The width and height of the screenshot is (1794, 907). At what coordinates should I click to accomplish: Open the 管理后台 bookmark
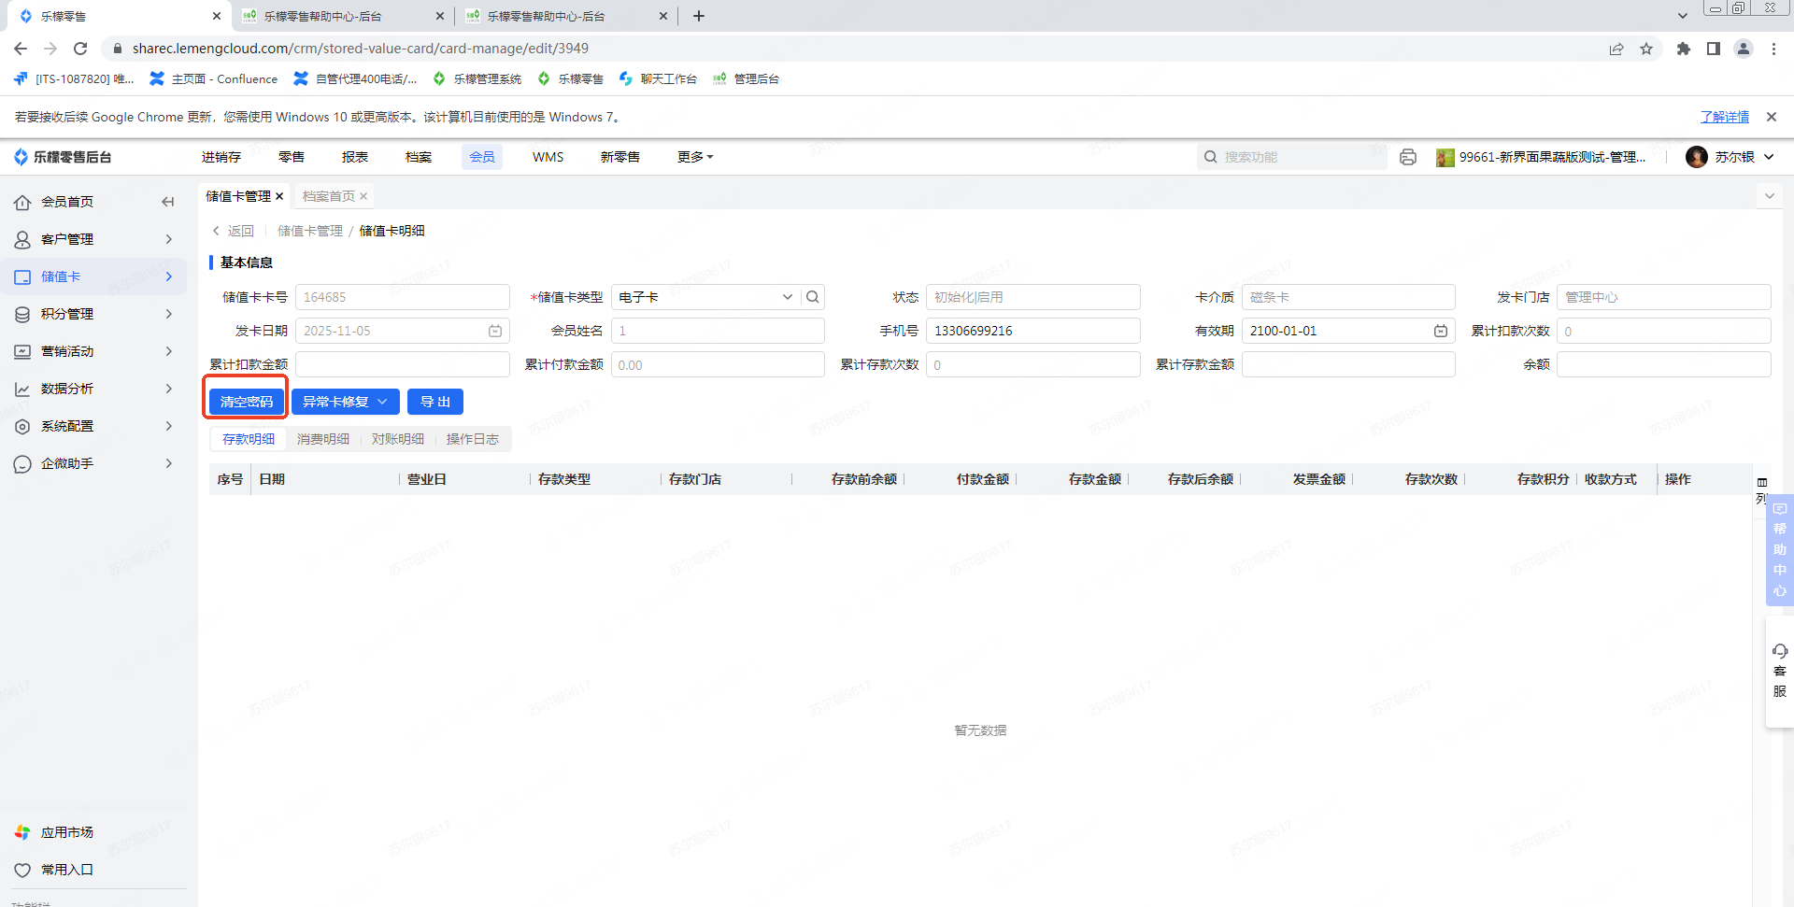tap(747, 79)
